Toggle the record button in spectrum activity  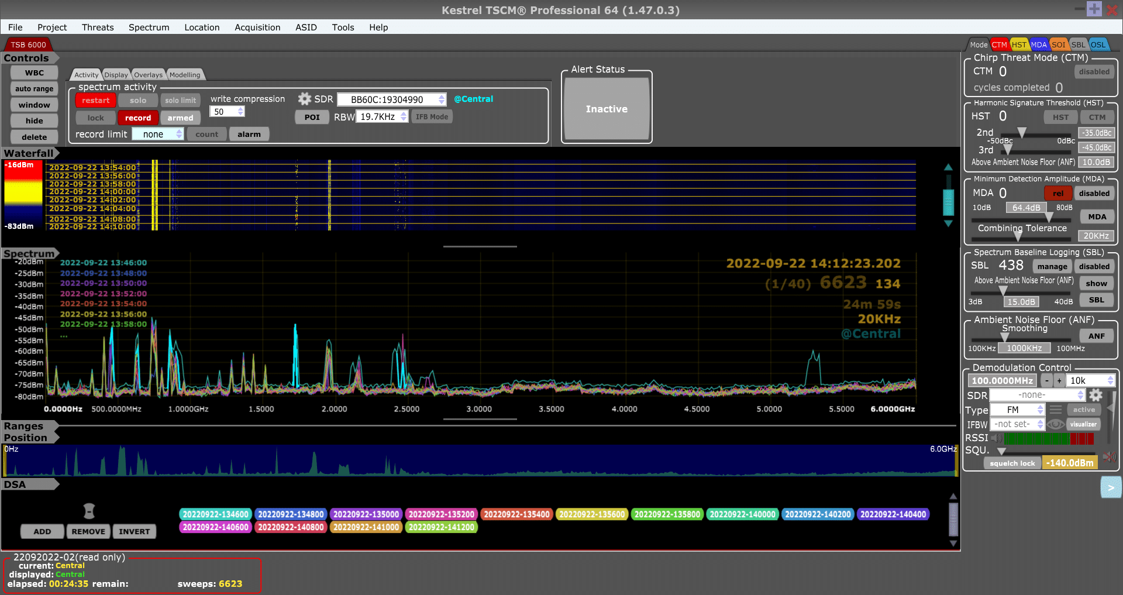137,118
